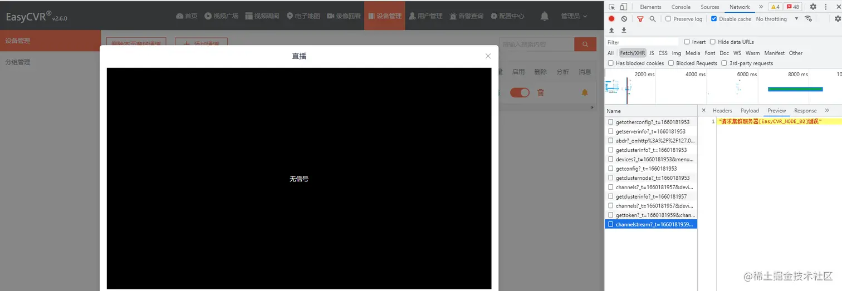Filter requests by Img
The image size is (842, 291).
point(677,53)
